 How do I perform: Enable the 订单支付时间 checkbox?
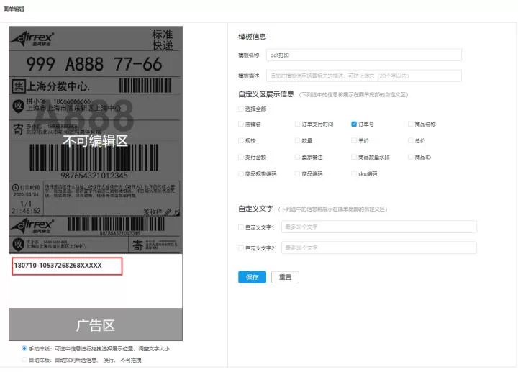(x=297, y=124)
